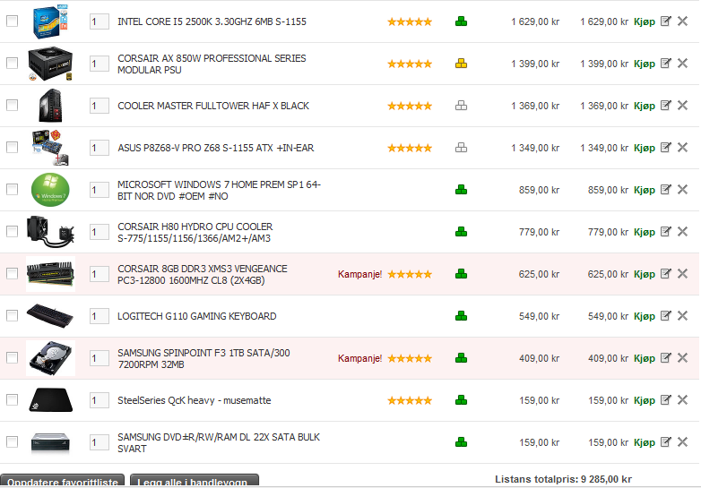Grey stock icon for ASUS P8Z68-V PRO
Image resolution: width=701 pixels, height=488 pixels.
pos(461,148)
